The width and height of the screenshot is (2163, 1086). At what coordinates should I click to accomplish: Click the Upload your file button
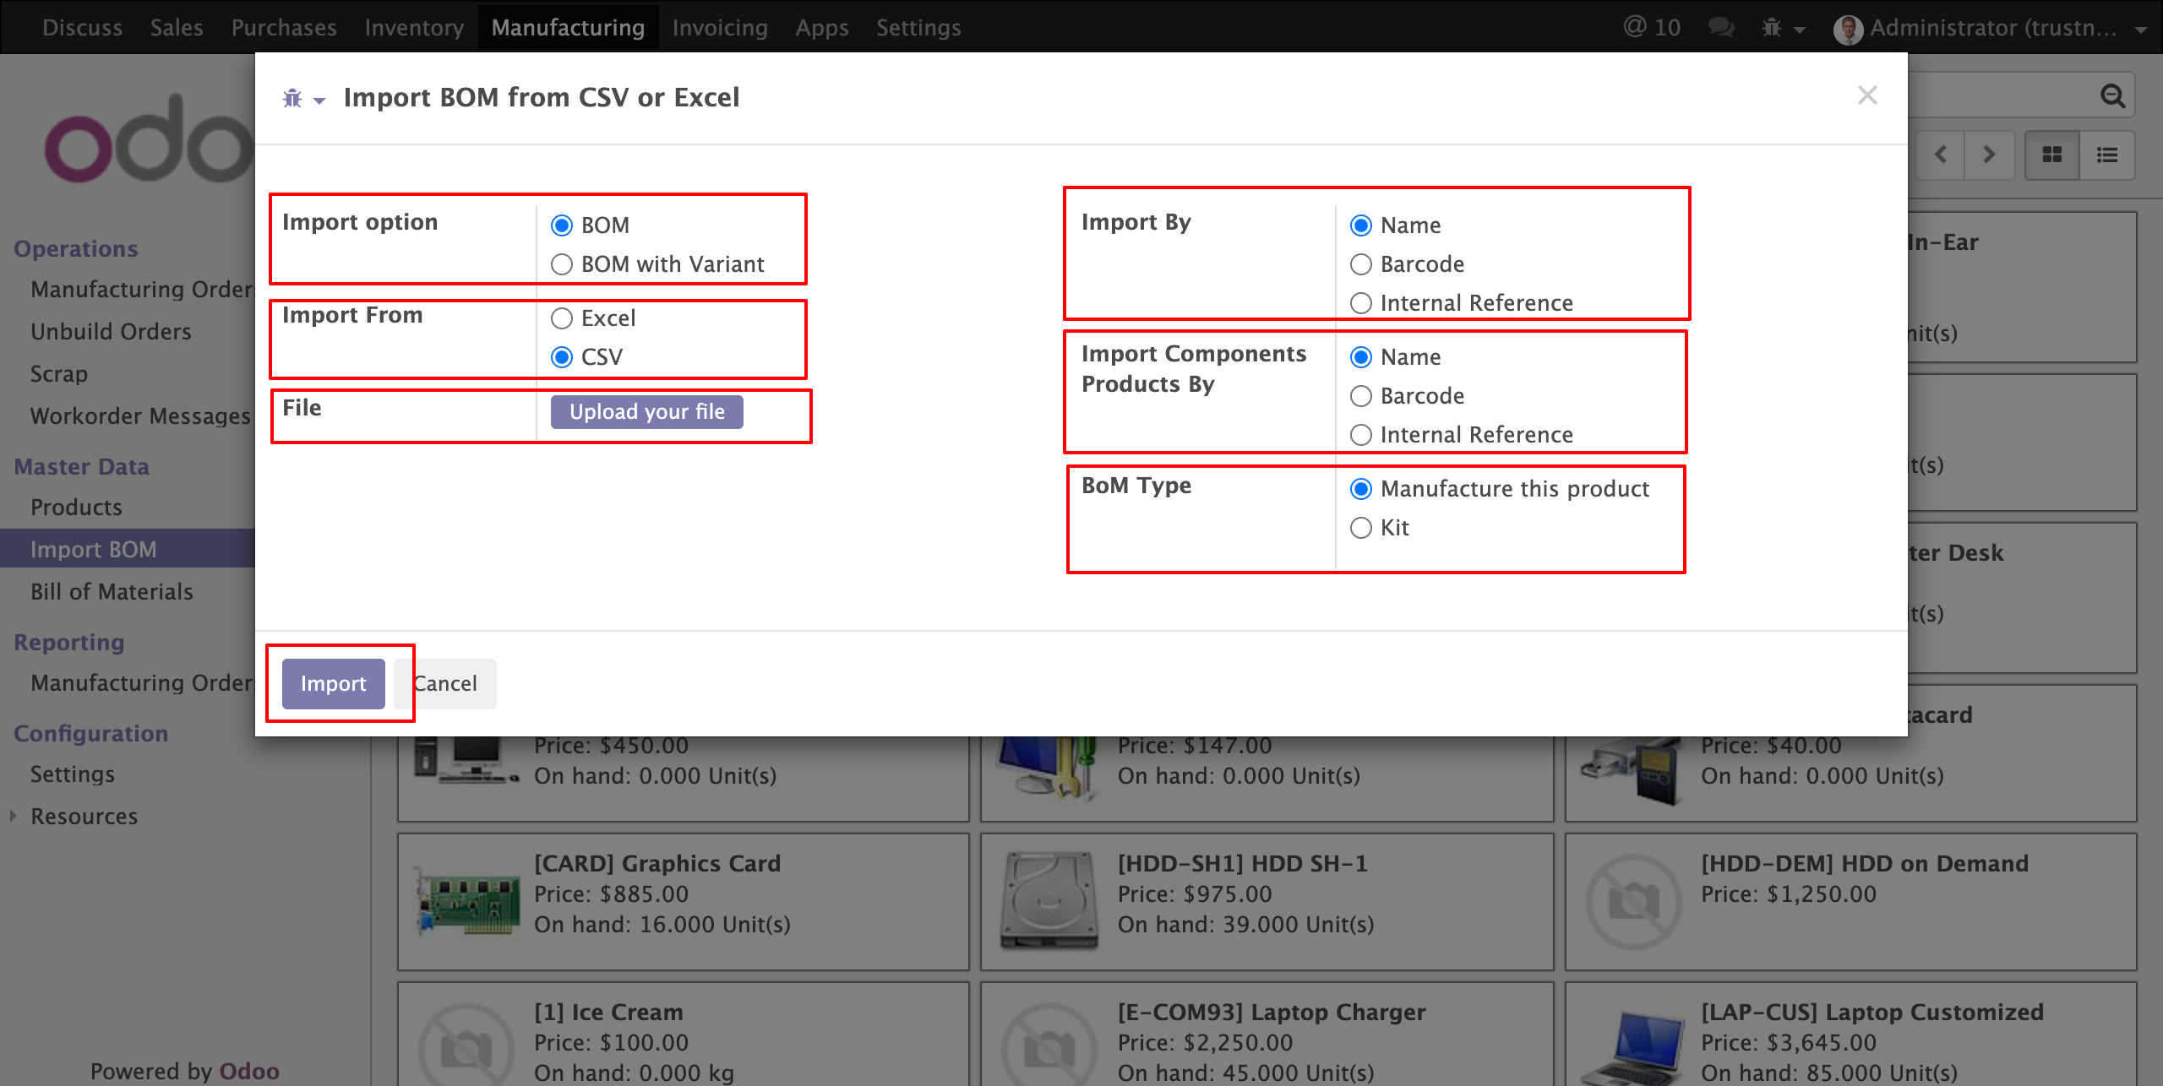(x=646, y=412)
